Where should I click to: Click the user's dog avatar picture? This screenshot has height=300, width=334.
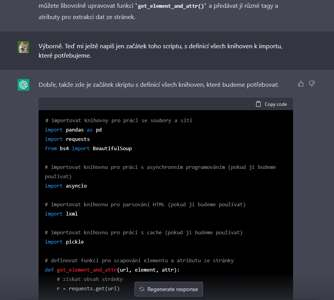[23, 47]
